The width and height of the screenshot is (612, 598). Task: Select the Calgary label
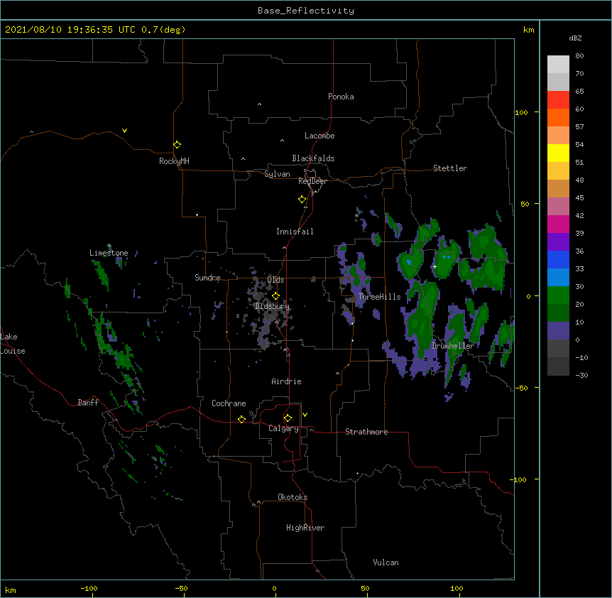(283, 428)
